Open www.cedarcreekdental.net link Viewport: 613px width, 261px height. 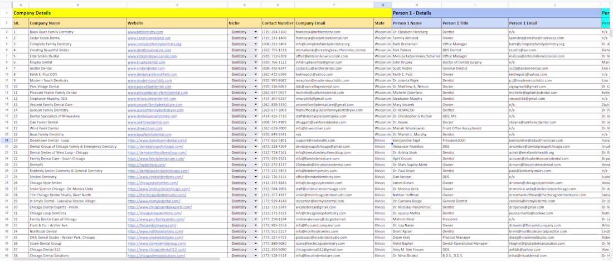point(149,38)
